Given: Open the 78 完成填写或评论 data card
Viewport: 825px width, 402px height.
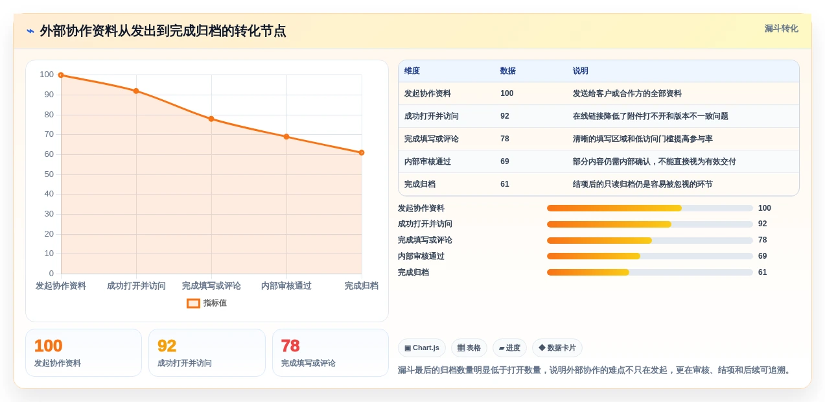Looking at the screenshot, I should tap(331, 353).
